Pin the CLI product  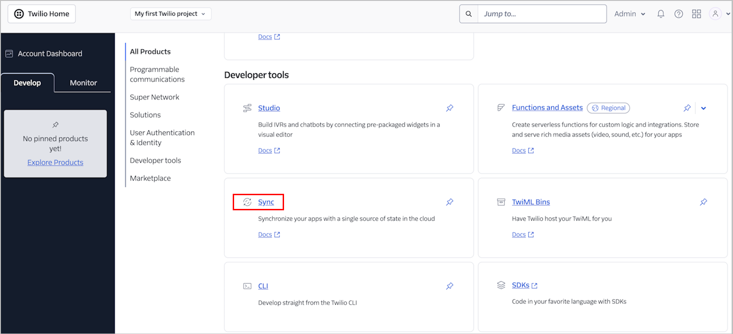pyautogui.click(x=450, y=286)
